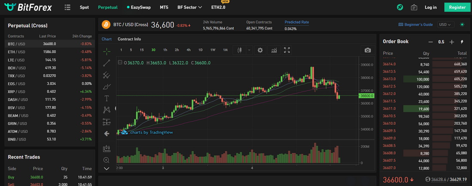Click the 36600.0 price axis label

pos(367,96)
